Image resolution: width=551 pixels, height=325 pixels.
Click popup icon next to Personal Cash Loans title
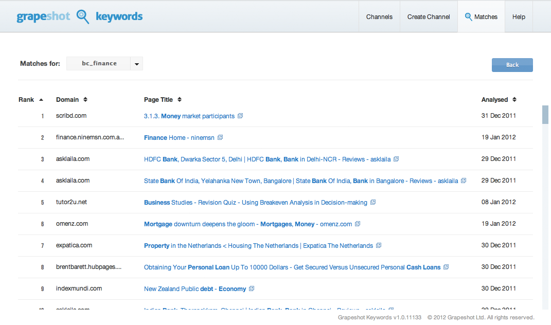(x=446, y=267)
